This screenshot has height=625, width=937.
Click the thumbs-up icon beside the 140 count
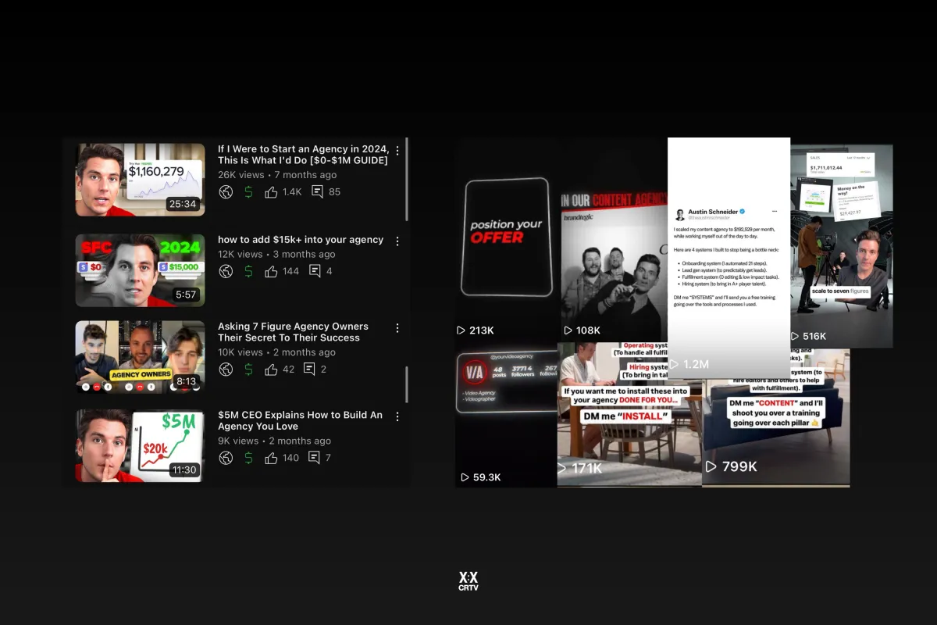click(271, 458)
